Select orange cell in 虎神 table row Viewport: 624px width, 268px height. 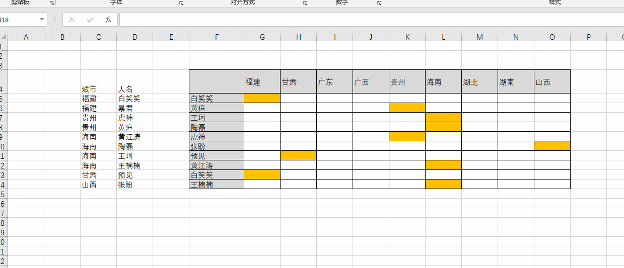click(x=407, y=137)
